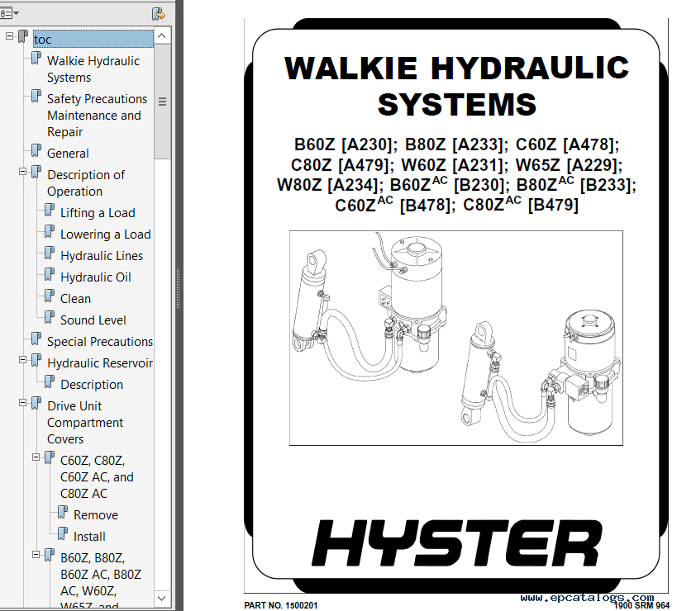This screenshot has width=696, height=611.
Task: Go to the Install bookmark
Action: (x=89, y=537)
